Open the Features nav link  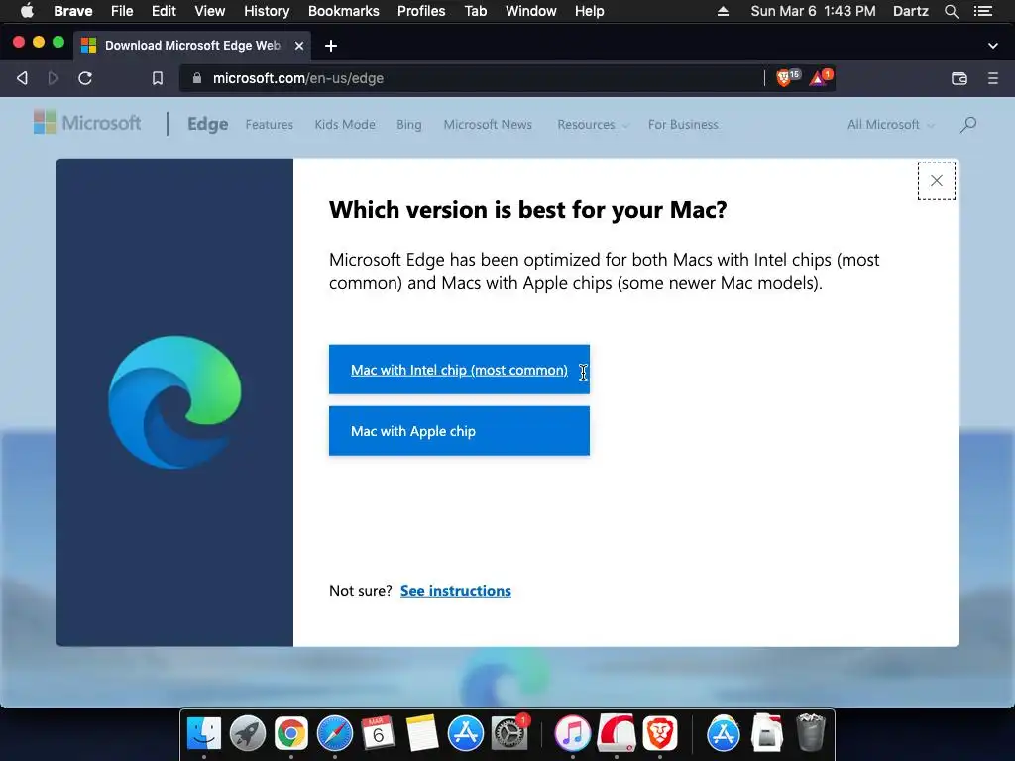(x=270, y=124)
